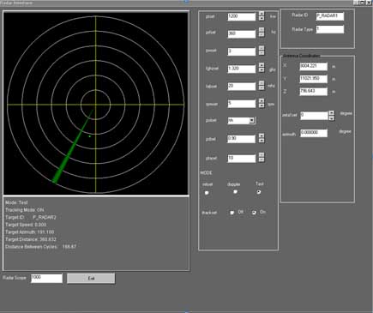
Task: Click the degree field showing 0 with steppers
Action: pos(314,116)
